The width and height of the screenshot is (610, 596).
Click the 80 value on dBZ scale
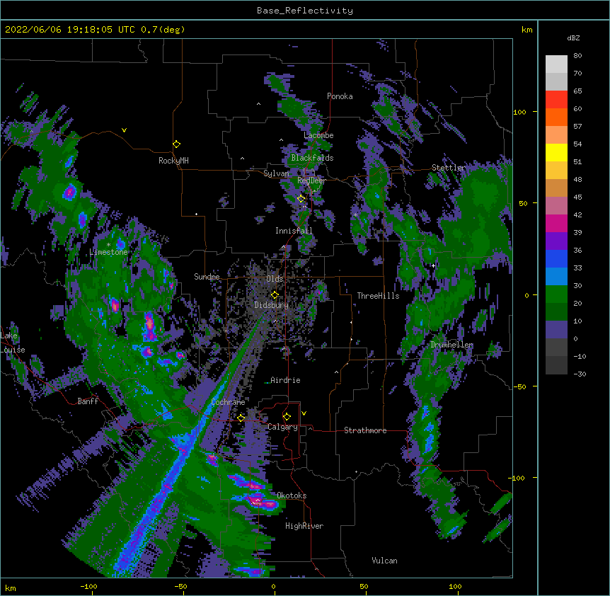[577, 56]
